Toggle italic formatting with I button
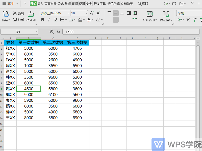The width and height of the screenshot is (202, 151). click(x=49, y=20)
